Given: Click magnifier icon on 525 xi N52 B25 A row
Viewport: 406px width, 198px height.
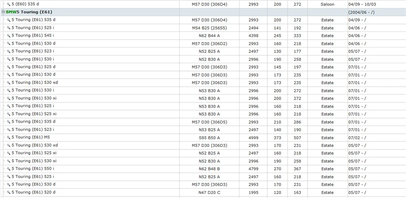Looking at the screenshot, I should (x=9, y=153).
